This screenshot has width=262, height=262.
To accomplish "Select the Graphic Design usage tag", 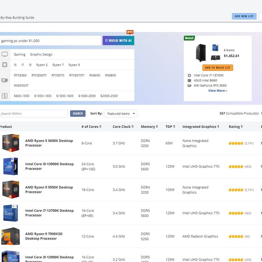I will [x=41, y=55].
